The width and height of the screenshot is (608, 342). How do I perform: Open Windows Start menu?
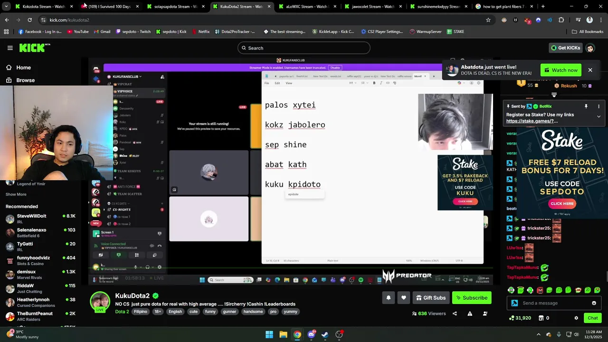click(x=269, y=334)
